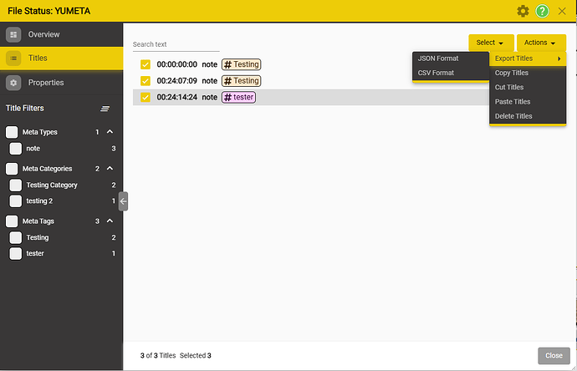The width and height of the screenshot is (577, 371).
Task: Collapse the Meta Categories filter section
Action: tap(110, 169)
